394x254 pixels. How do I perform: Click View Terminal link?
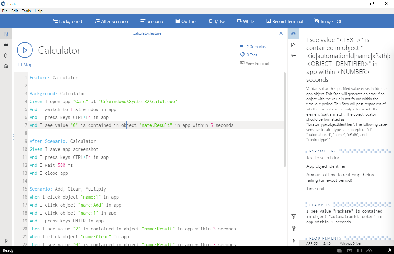click(254, 63)
